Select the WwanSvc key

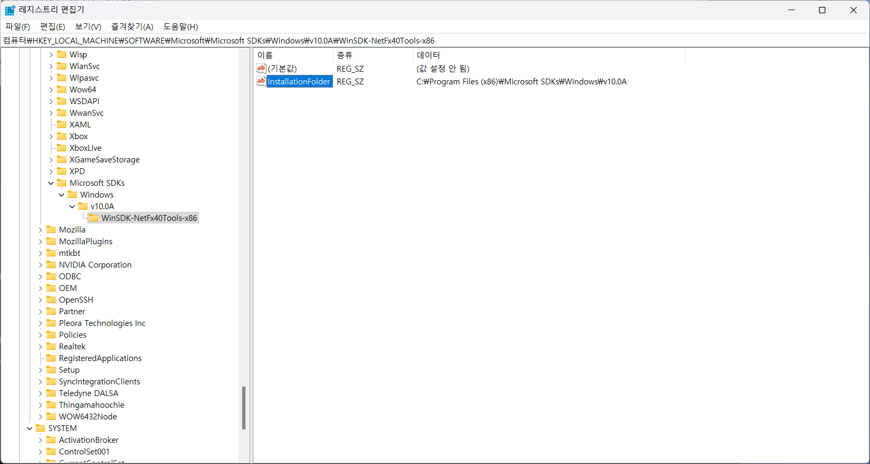pos(87,113)
